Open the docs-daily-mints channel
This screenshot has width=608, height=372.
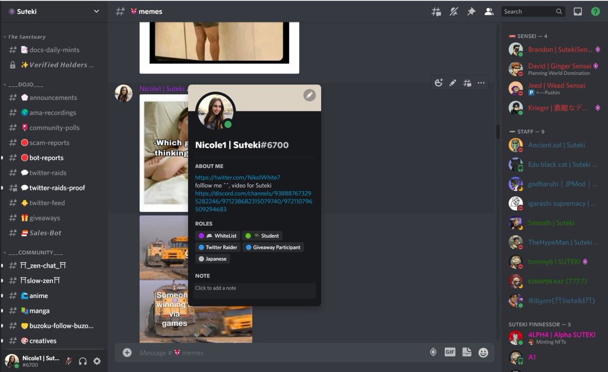click(x=54, y=50)
